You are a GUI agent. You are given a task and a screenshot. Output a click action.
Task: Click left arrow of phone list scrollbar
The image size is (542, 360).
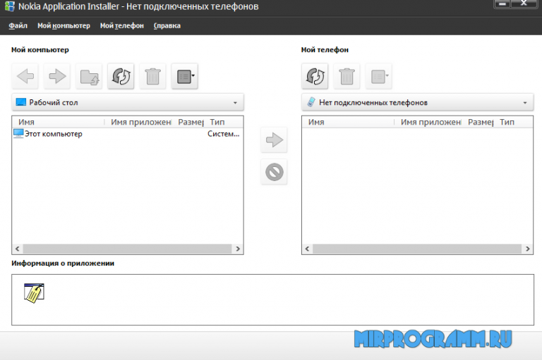(x=307, y=249)
